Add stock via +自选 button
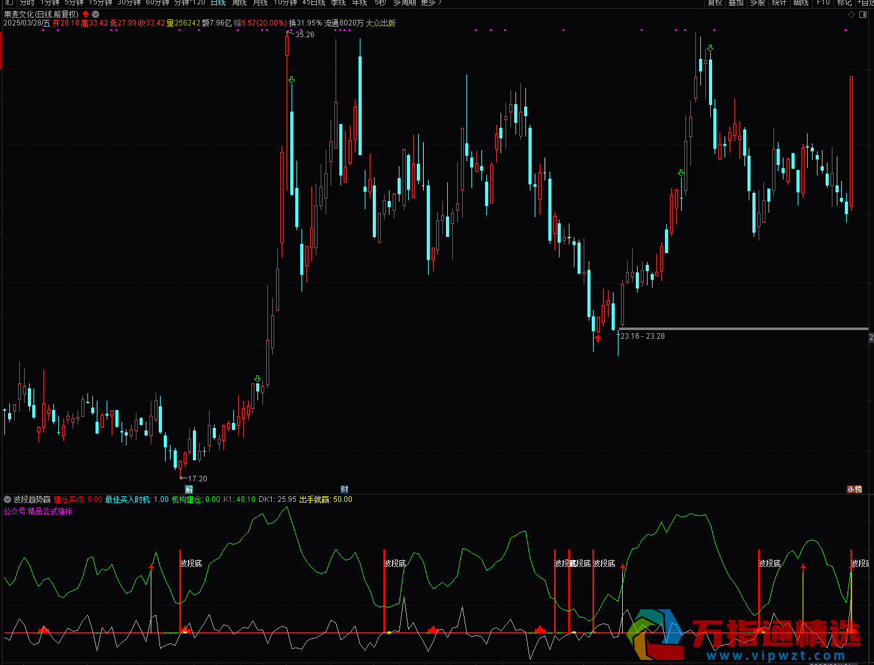The width and height of the screenshot is (874, 665). click(x=866, y=2)
